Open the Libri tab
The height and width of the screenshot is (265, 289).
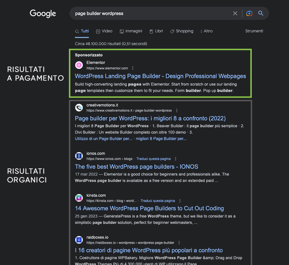tap(156, 31)
